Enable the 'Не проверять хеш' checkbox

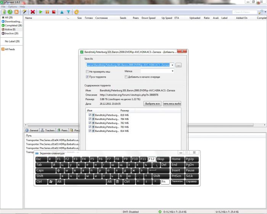pos(87,71)
